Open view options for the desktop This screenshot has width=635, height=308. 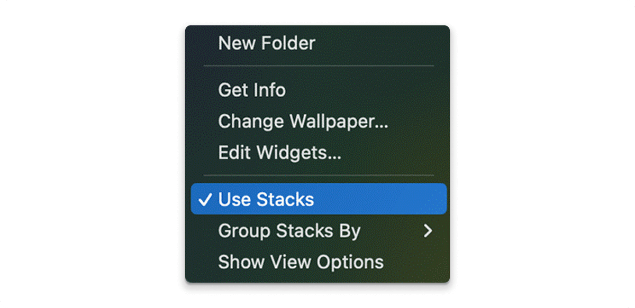300,262
